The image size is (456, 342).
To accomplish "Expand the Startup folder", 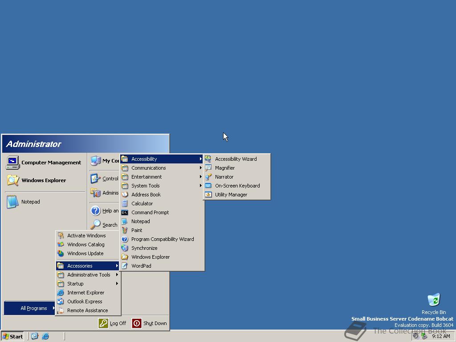I will click(88, 284).
